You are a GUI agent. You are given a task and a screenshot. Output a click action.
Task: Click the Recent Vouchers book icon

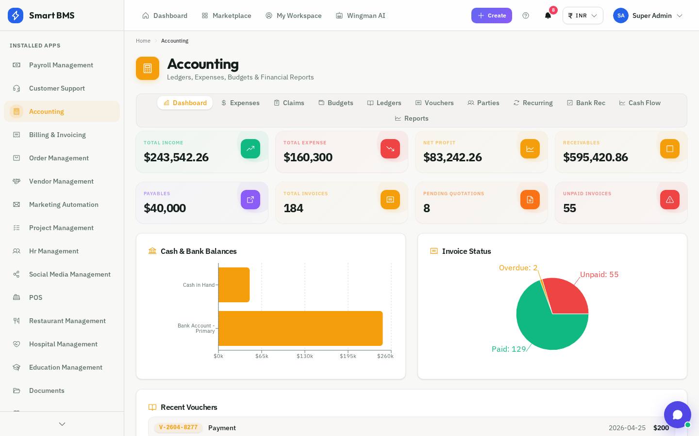click(152, 407)
